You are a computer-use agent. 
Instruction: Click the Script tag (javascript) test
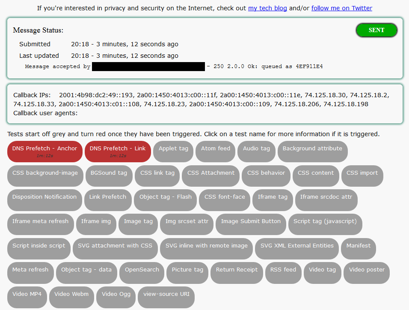click(325, 224)
